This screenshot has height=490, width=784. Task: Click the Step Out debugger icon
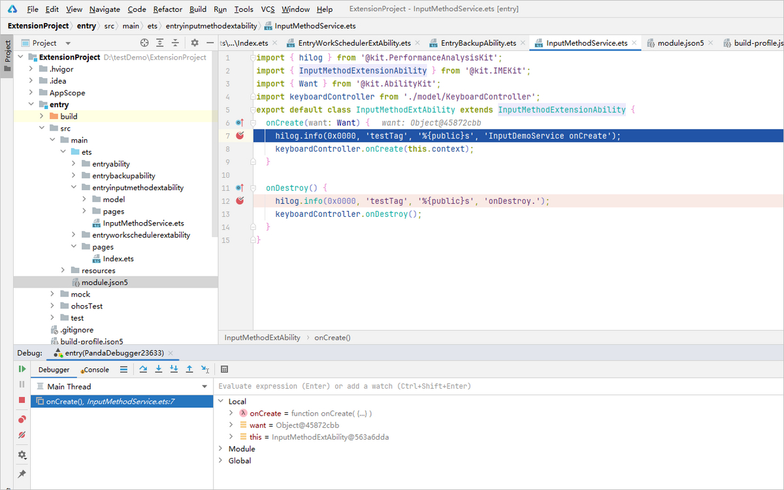click(189, 369)
